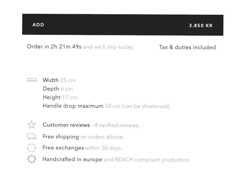Click the ADD button
237x191 pixels.
[38, 25]
